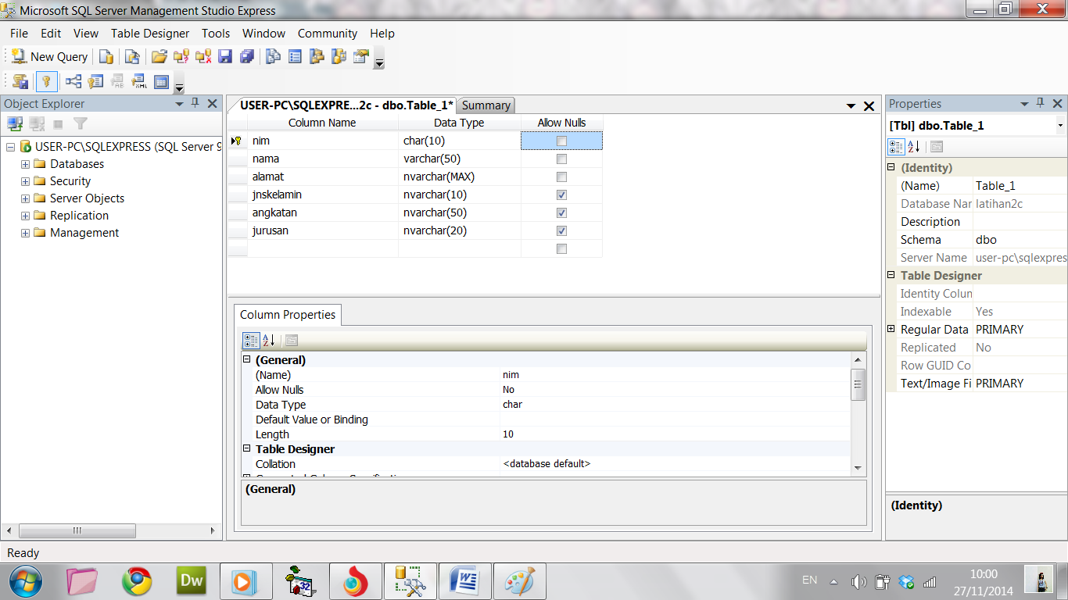Open the active documents tab list dropdown
This screenshot has height=600, width=1068.
851,105
